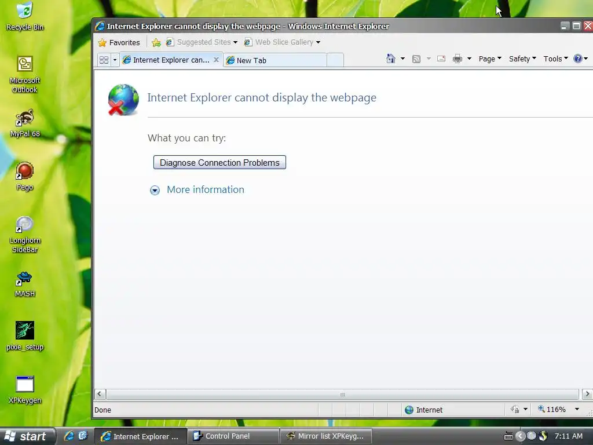593x445 pixels.
Task: Click the Help question mark icon
Action: pos(577,59)
